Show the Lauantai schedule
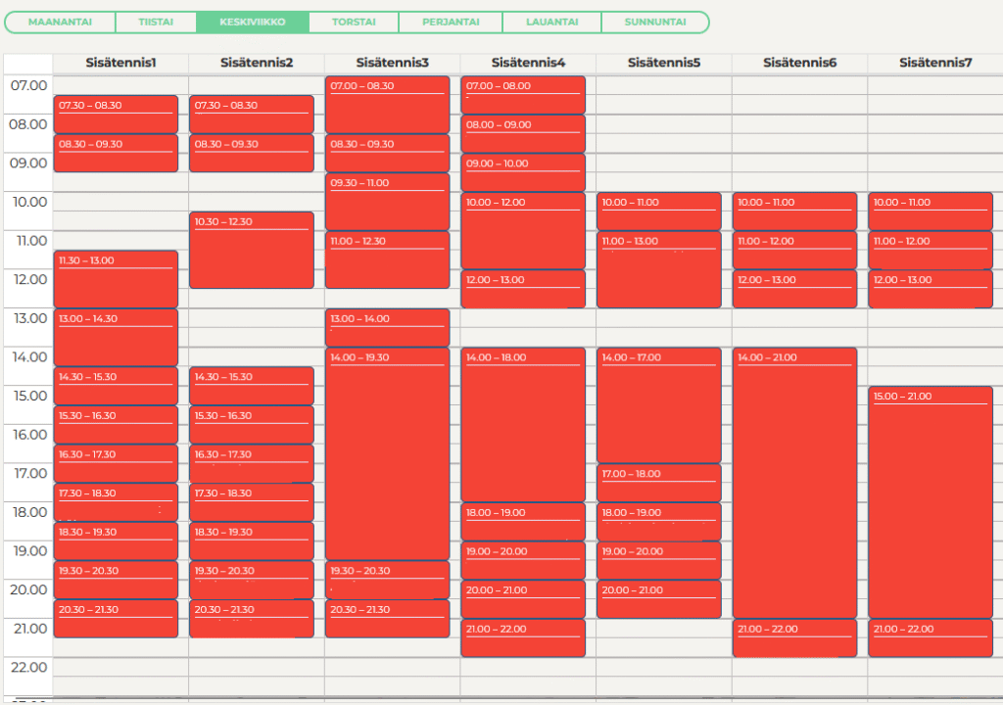This screenshot has height=705, width=1003. click(551, 22)
